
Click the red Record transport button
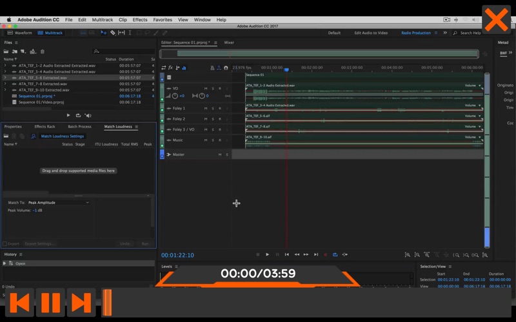(x=326, y=254)
